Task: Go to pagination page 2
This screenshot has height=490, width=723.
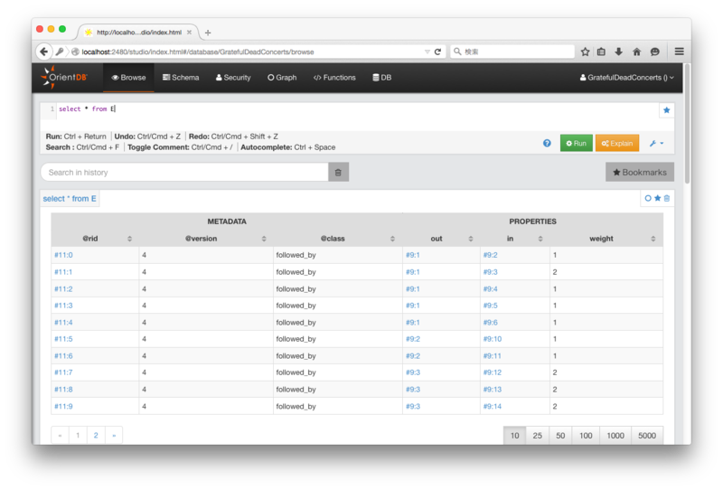Action: point(96,435)
